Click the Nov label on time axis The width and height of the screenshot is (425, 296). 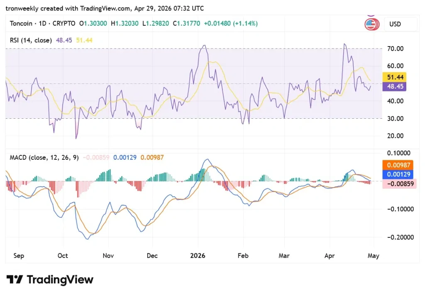[108, 256]
